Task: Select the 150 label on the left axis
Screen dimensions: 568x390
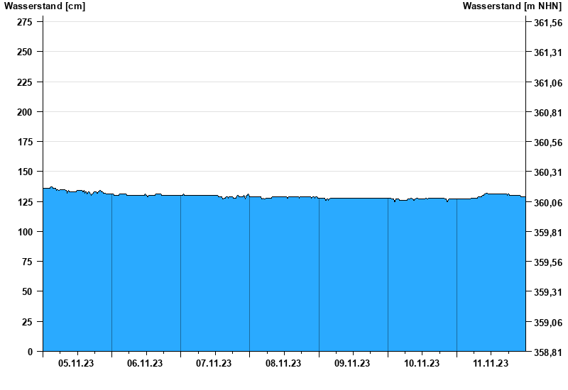Action: (x=24, y=172)
